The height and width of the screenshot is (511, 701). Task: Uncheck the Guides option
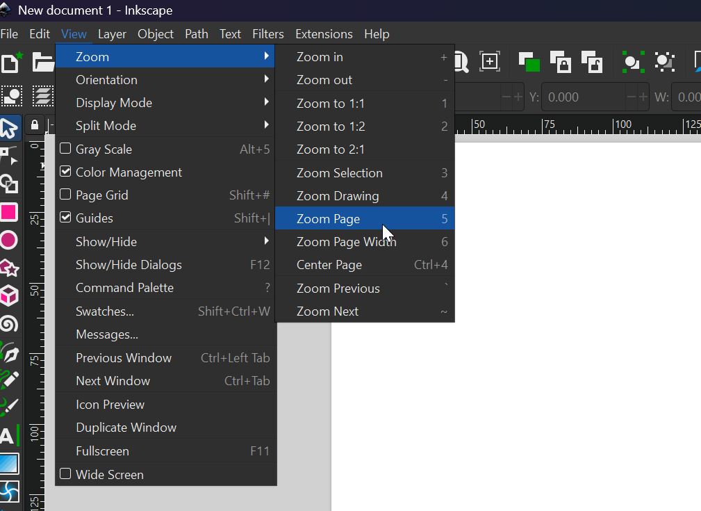[x=65, y=218]
